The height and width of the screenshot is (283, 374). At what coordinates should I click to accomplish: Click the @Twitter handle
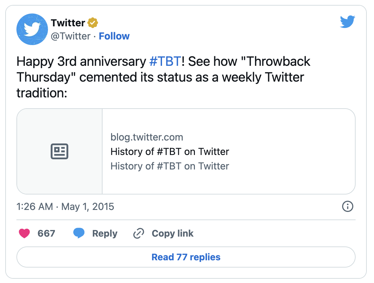70,36
